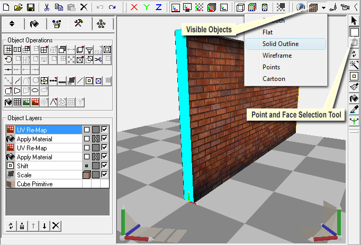The image size is (361, 245).
Task: Open the hierarchy tree tab
Action: 101,24
